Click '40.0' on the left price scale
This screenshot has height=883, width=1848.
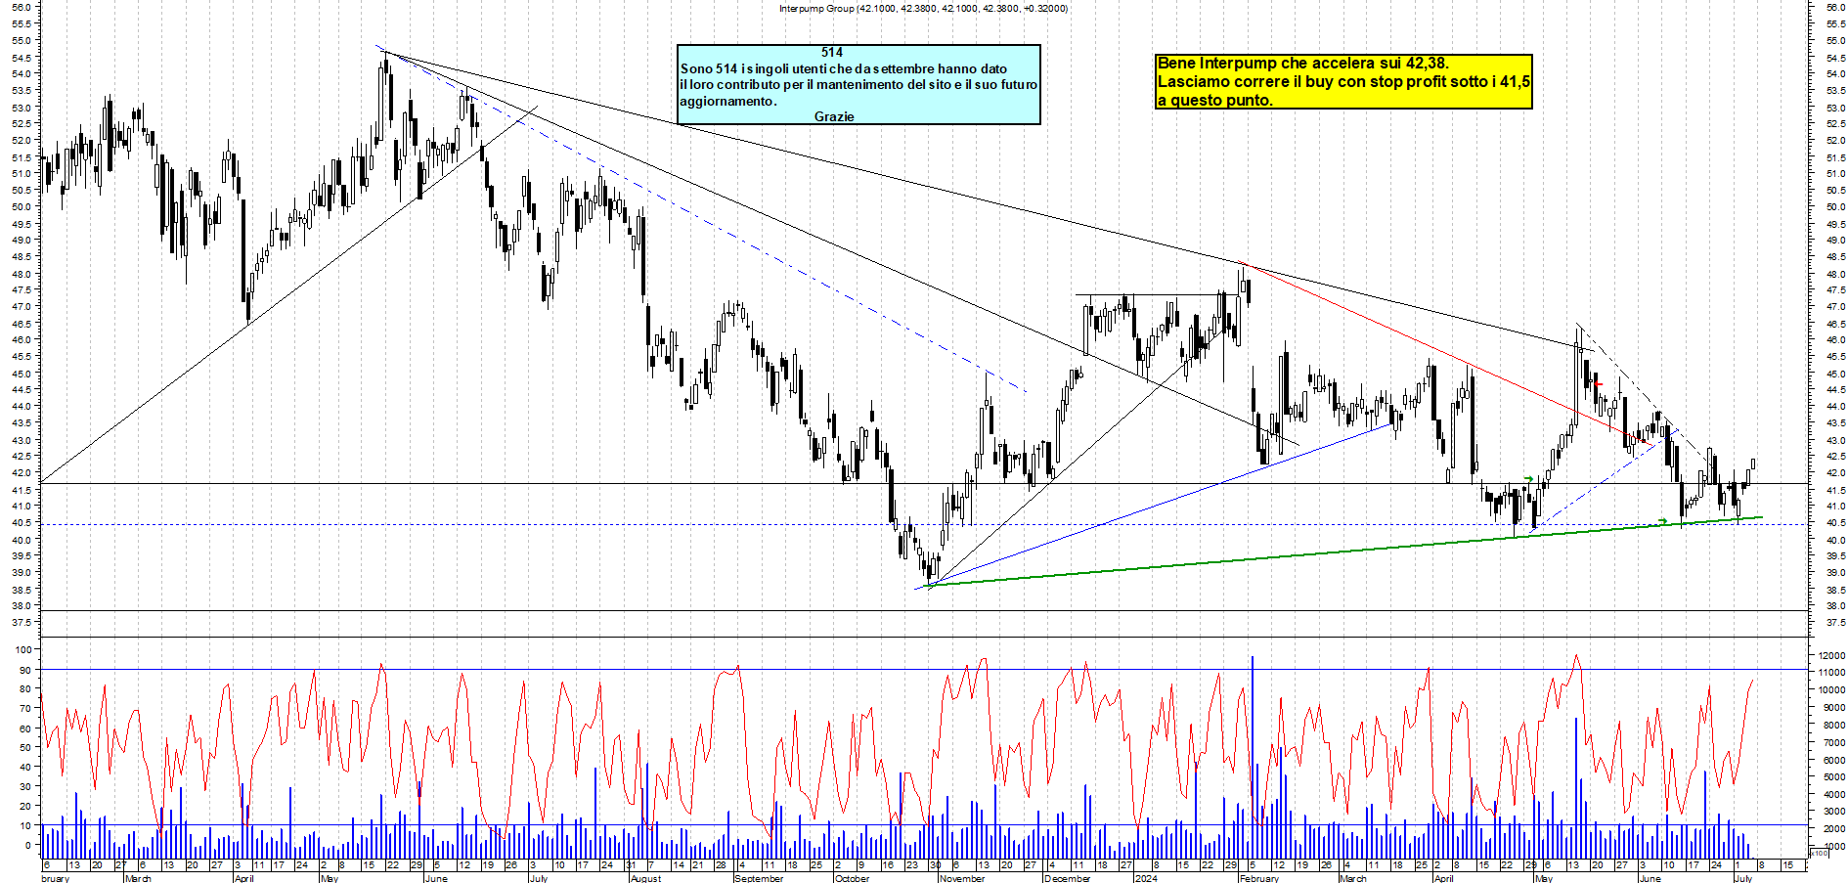[22, 540]
